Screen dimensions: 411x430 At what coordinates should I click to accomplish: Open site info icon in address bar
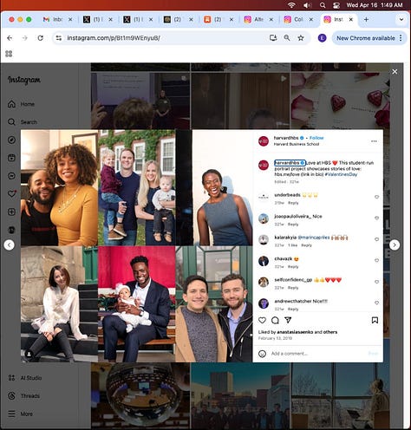(x=59, y=38)
